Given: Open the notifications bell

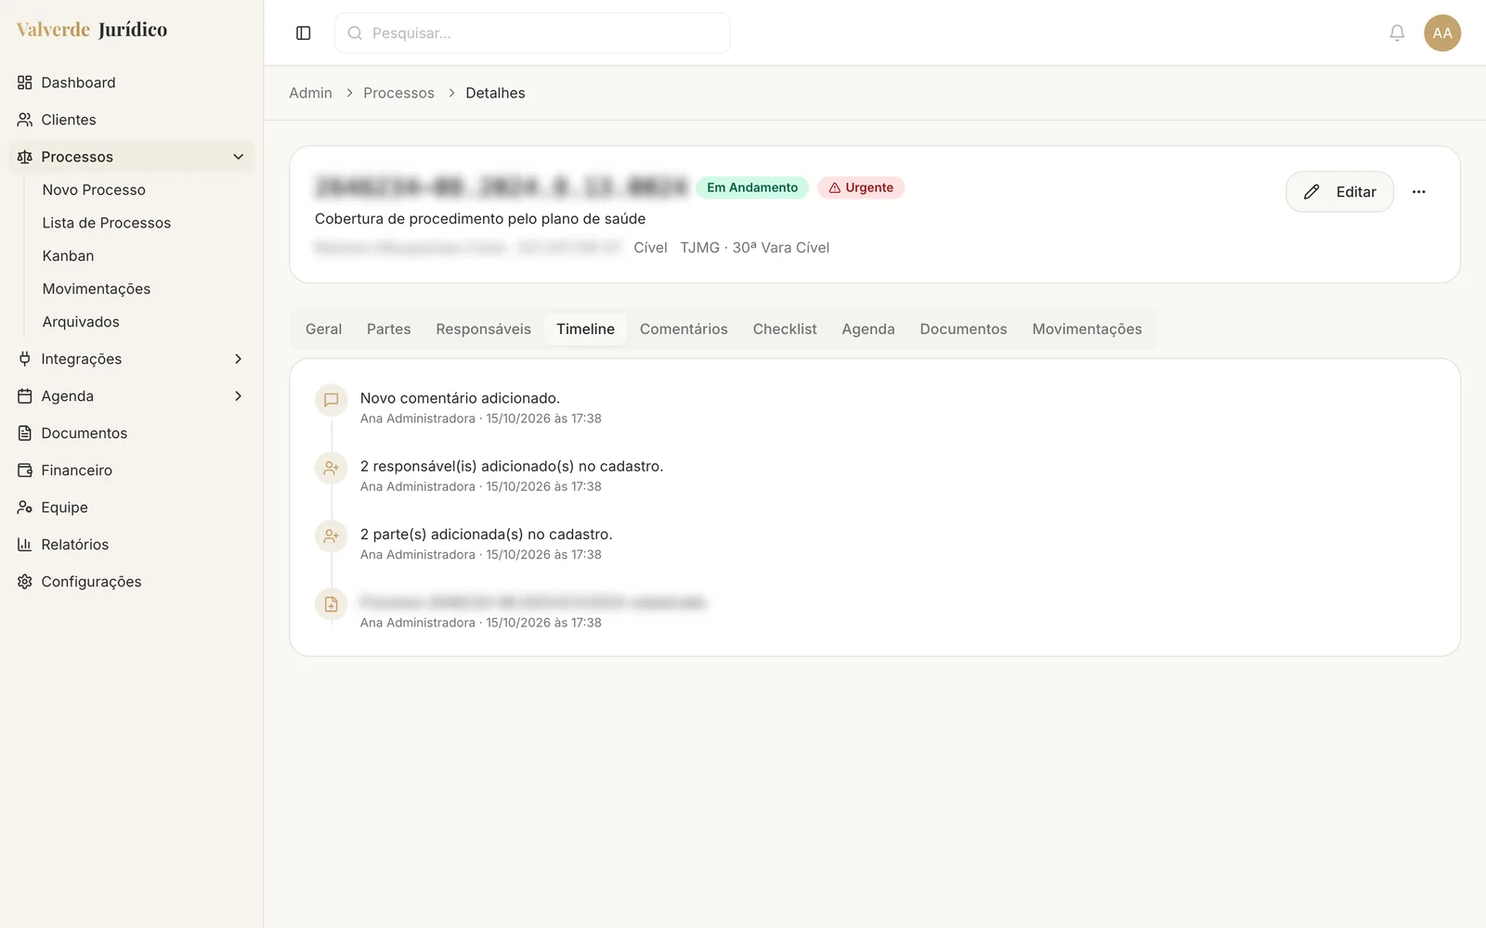Looking at the screenshot, I should click(1397, 33).
